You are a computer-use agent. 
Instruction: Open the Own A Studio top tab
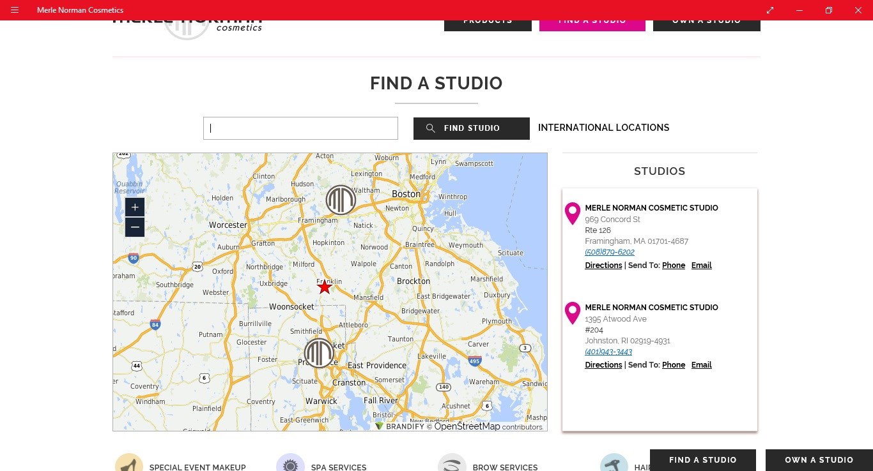click(707, 24)
